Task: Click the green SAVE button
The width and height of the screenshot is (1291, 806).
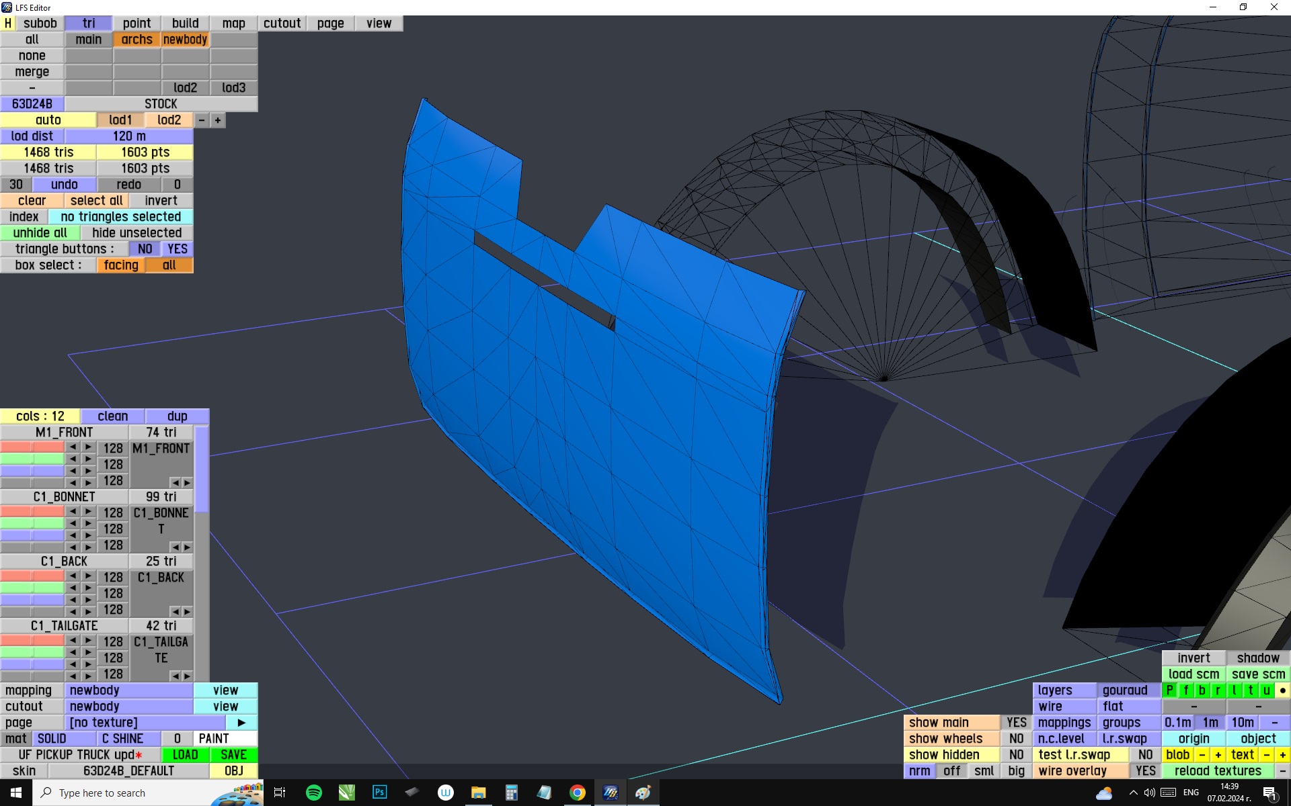Action: click(x=233, y=755)
